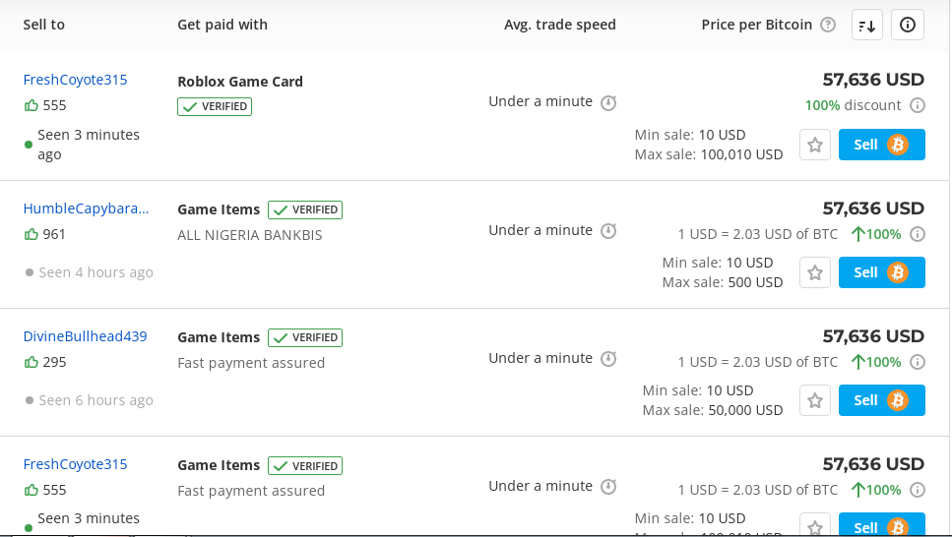The image size is (952, 537).
Task: Open info icon beside DivineBullhead439's 100% margin
Action: click(918, 362)
